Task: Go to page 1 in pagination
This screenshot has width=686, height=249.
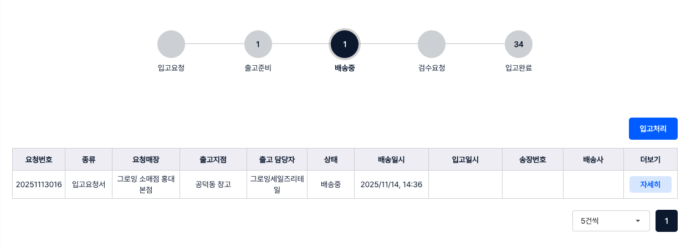Action: point(666,221)
